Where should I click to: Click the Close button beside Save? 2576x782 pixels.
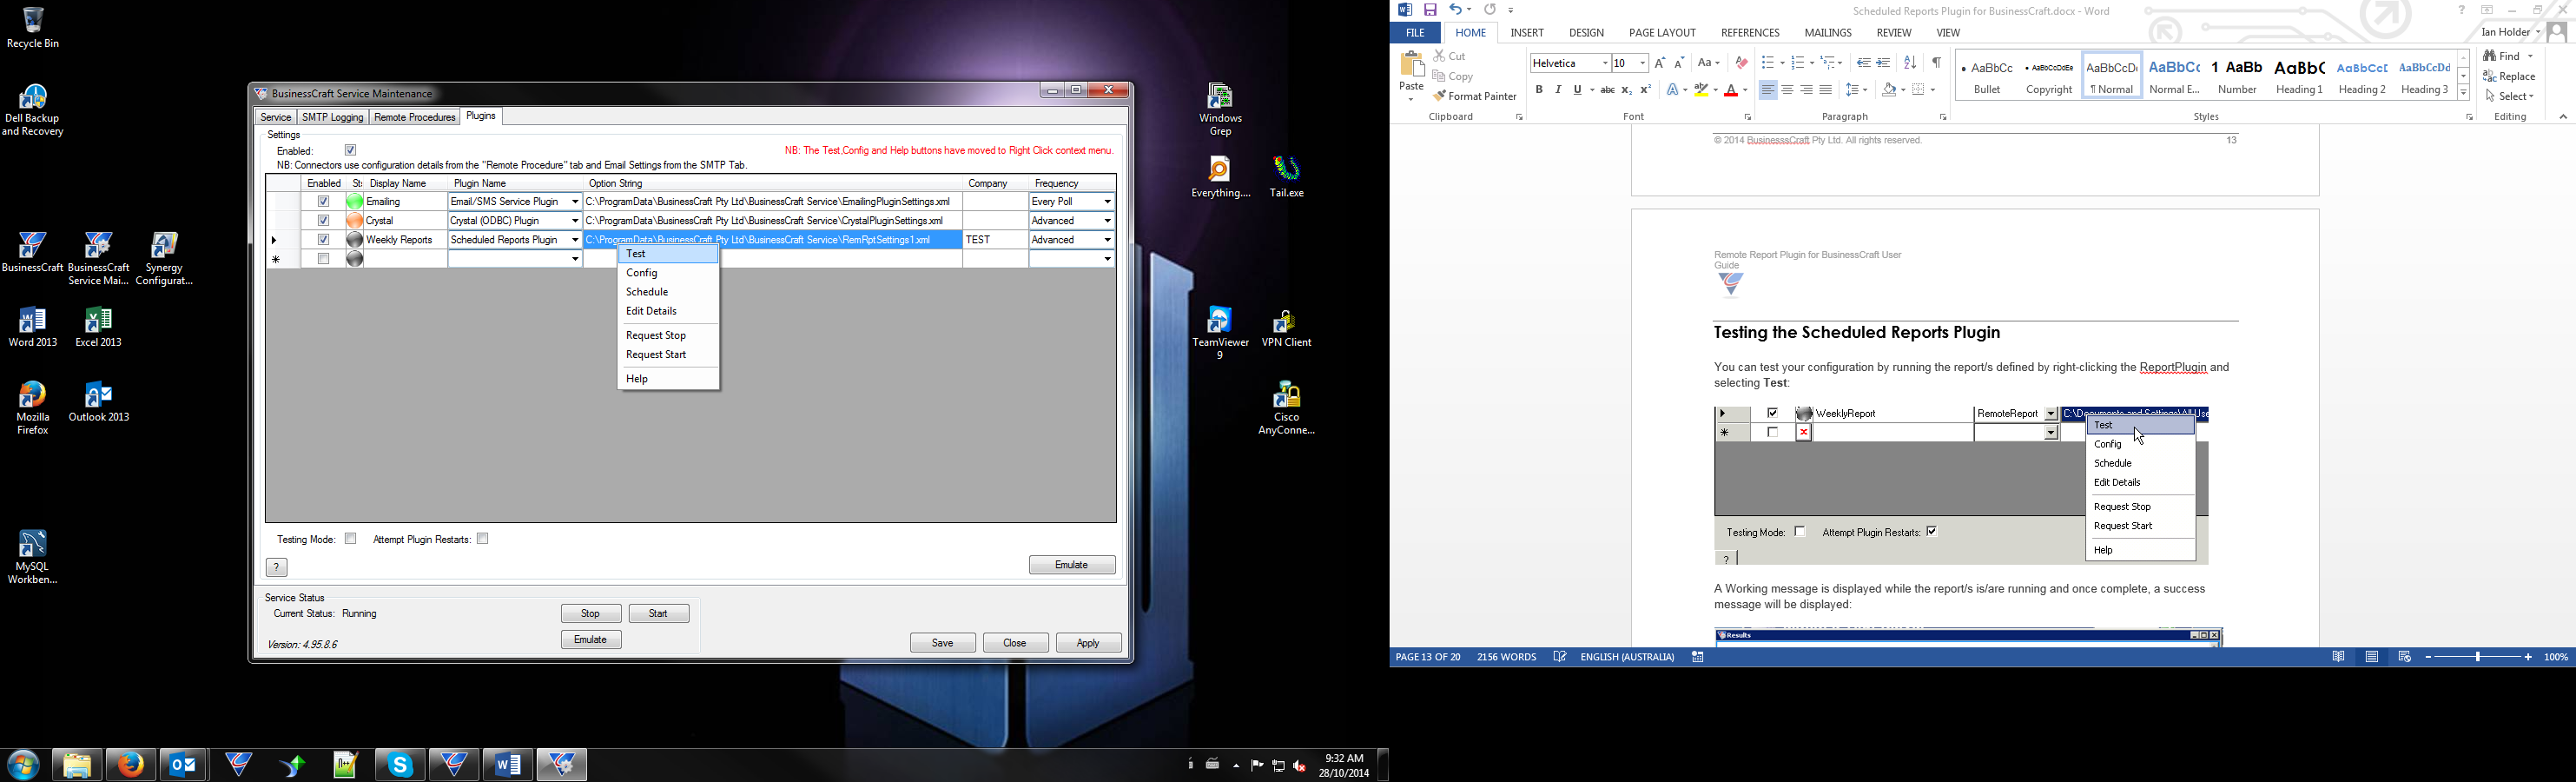pos(1016,643)
